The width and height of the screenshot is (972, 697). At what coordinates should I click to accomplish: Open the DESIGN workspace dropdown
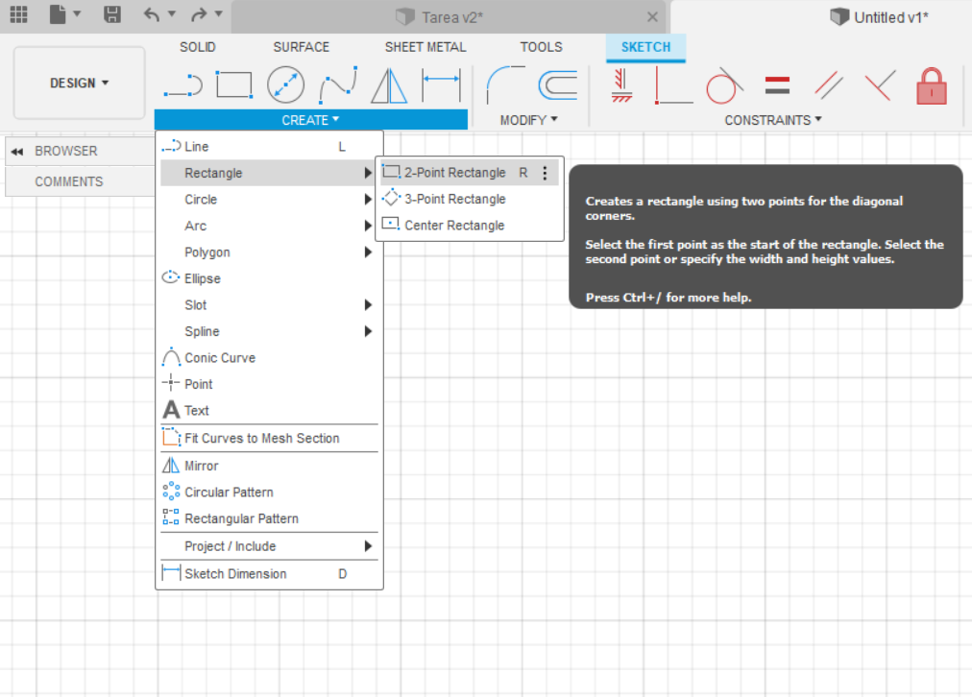(x=80, y=83)
